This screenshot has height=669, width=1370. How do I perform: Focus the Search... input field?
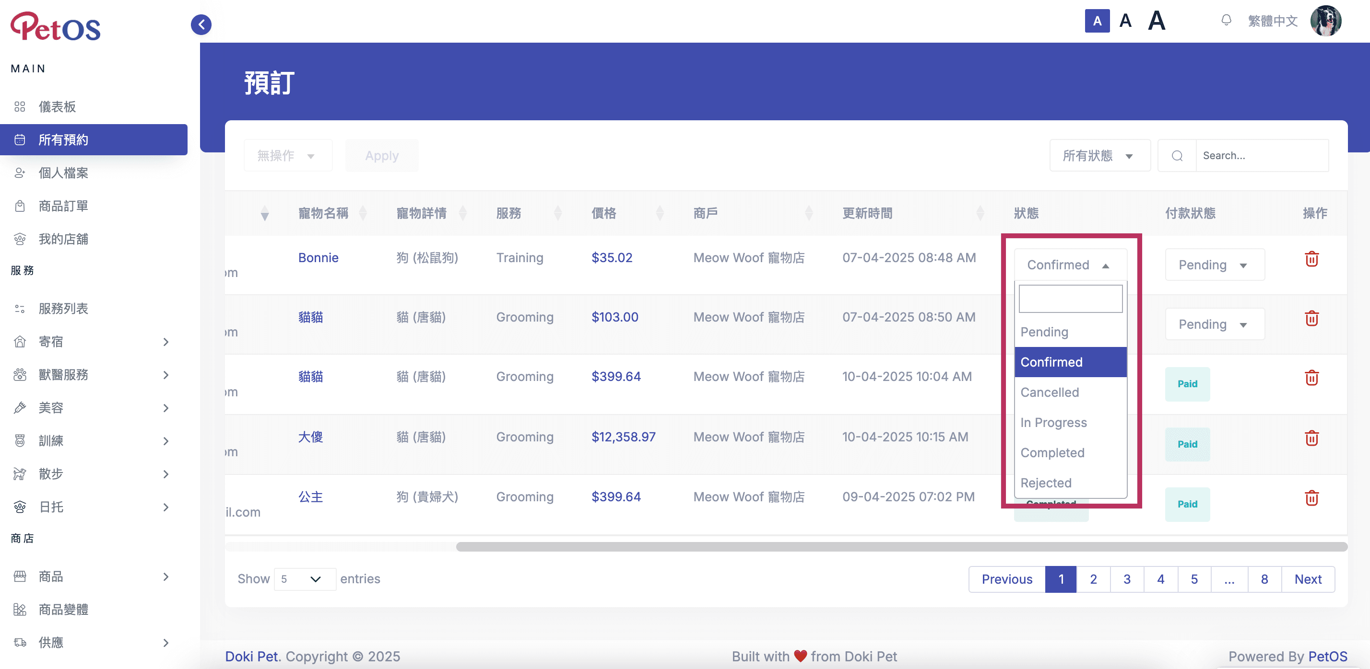[x=1262, y=156]
